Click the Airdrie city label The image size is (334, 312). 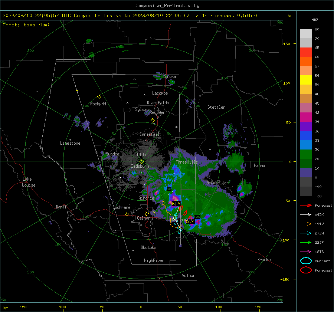(146, 198)
